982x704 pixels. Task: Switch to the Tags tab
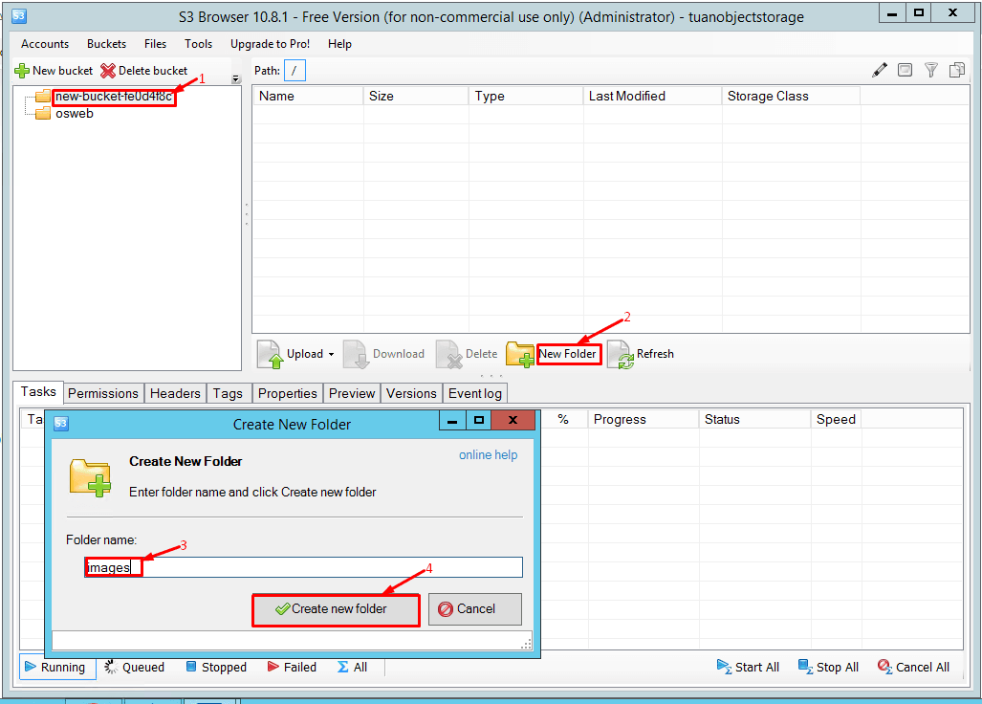[228, 393]
